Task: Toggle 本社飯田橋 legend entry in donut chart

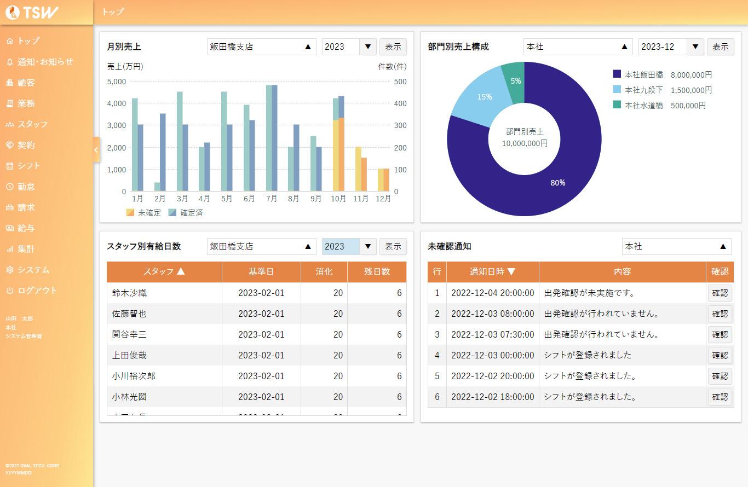Action: tap(662, 74)
